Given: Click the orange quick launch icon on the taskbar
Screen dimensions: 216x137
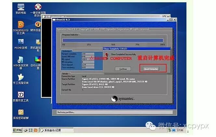Looking at the screenshot, I should [x=35, y=130].
